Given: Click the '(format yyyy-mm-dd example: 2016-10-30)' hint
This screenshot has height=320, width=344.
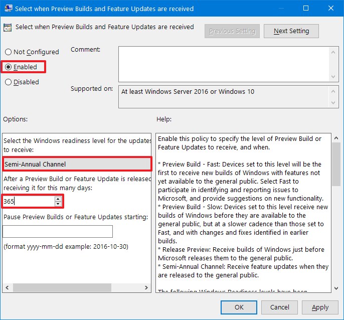Looking at the screenshot, I should point(66,247).
